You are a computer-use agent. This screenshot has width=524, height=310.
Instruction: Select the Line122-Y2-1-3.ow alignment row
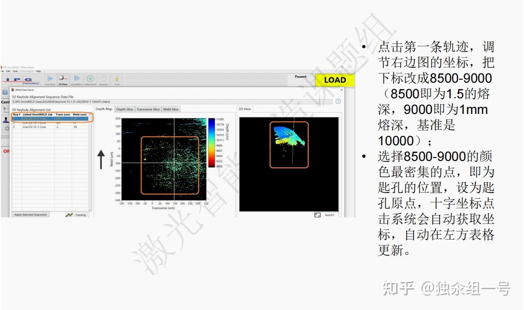[35, 127]
